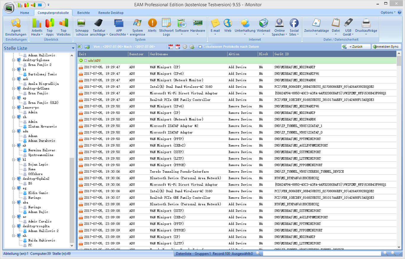Viewport: 405px width, 259px height.
Task: Switch to the Remote Desktop tab
Action: (x=111, y=13)
